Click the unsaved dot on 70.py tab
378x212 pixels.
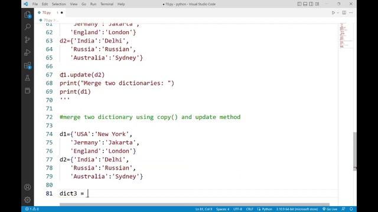pos(61,13)
